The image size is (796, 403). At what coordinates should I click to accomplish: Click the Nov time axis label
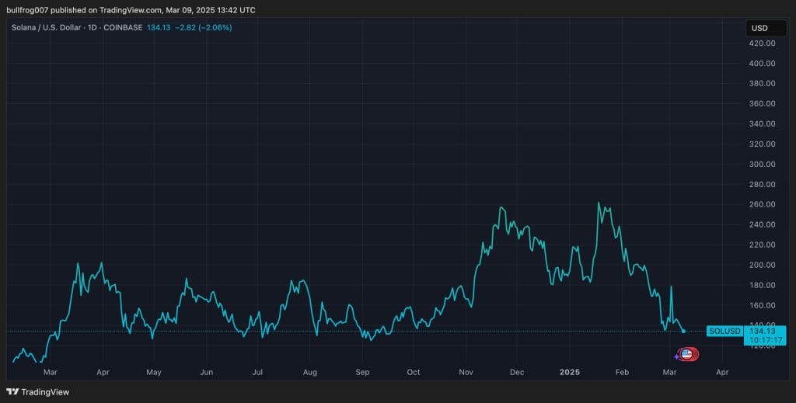(x=466, y=372)
